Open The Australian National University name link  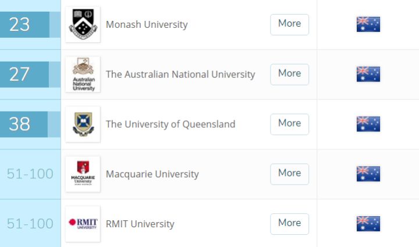pos(180,74)
